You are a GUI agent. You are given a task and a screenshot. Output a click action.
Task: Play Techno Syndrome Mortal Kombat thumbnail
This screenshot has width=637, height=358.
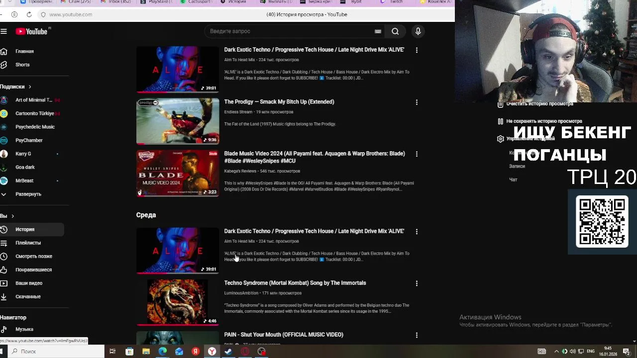coord(178,302)
